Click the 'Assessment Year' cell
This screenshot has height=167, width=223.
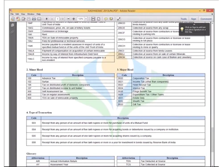[x=82, y=164]
